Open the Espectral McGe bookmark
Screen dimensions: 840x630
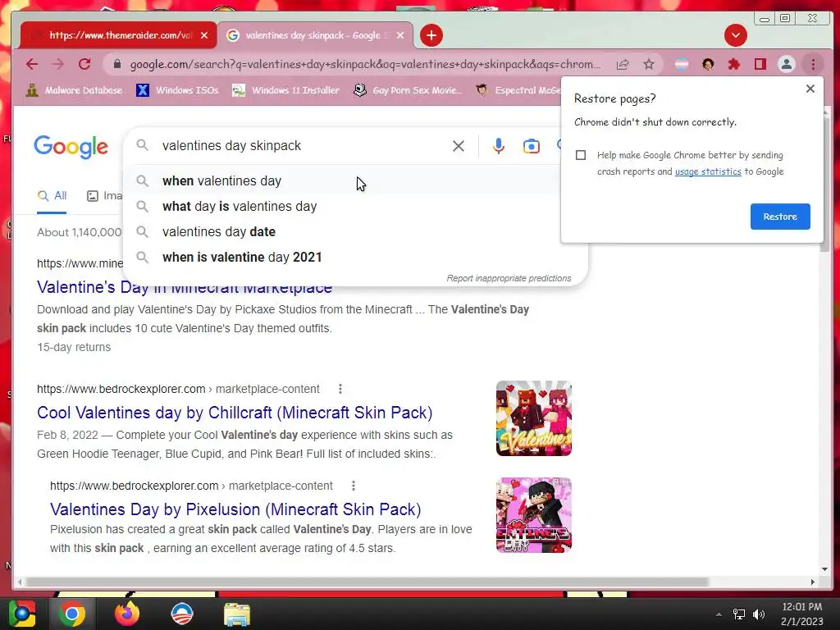(518, 90)
